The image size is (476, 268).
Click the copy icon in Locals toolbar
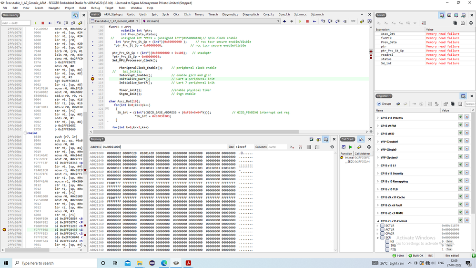tap(455, 23)
